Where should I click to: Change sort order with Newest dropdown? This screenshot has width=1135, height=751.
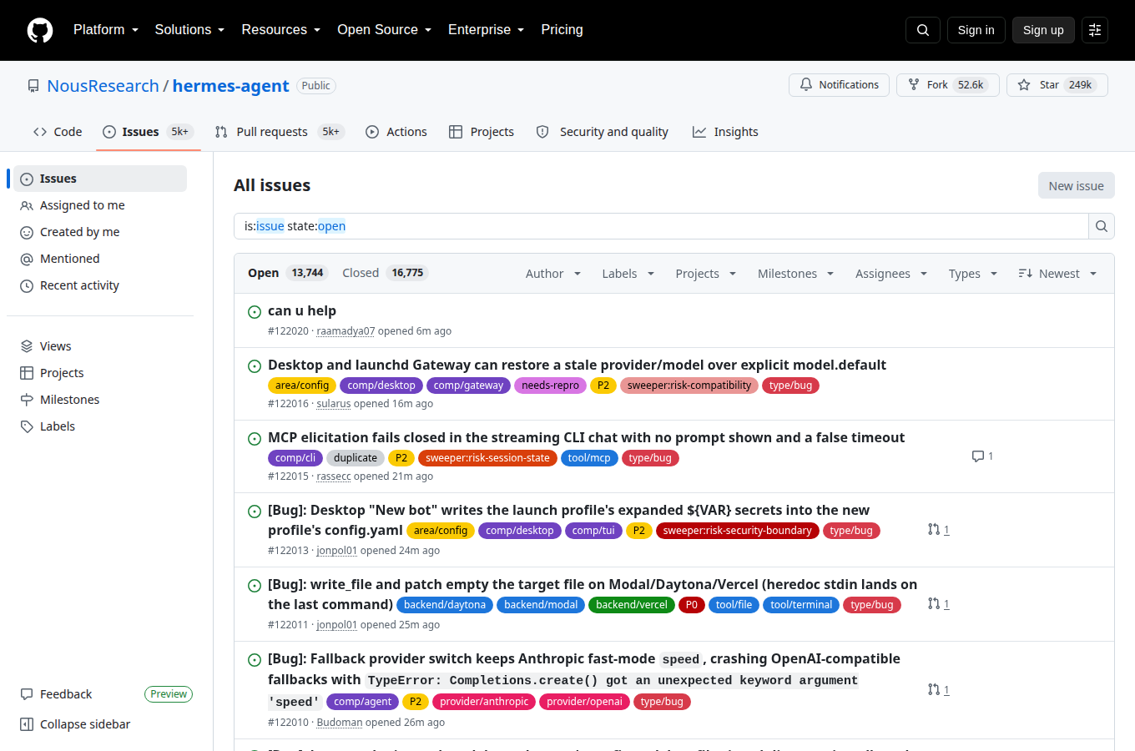(x=1057, y=274)
